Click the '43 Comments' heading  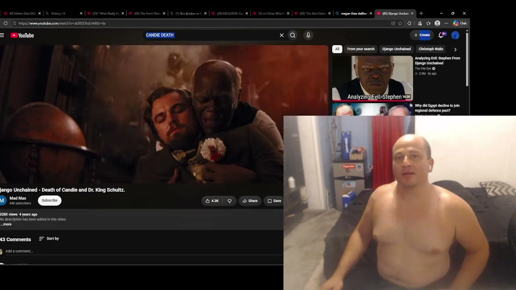click(x=15, y=240)
